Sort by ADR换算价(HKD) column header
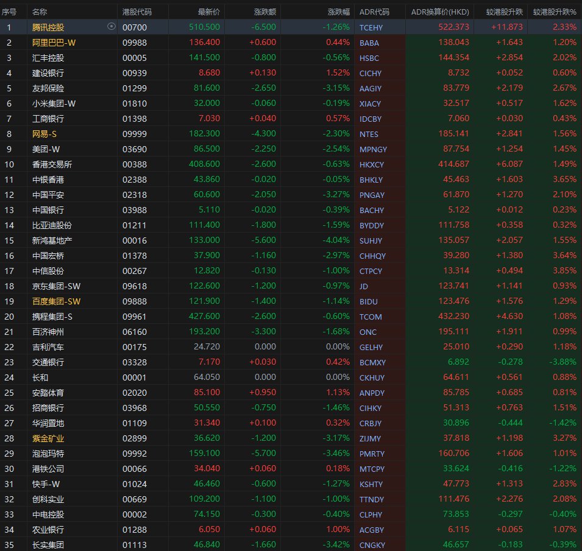Image resolution: width=582 pixels, height=551 pixels. pos(440,12)
